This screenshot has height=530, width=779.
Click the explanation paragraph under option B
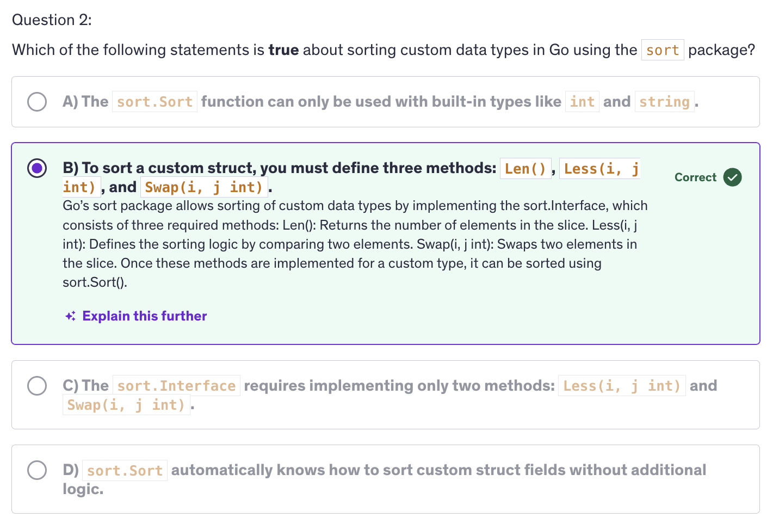point(354,244)
